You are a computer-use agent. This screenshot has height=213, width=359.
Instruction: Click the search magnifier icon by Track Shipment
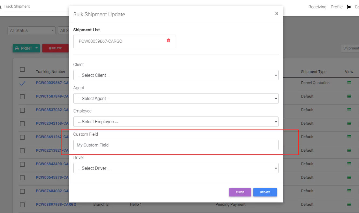tap(1, 7)
